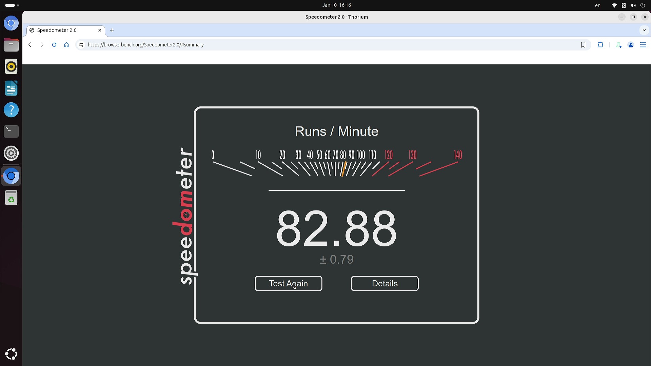The width and height of the screenshot is (651, 366).
Task: Open the user profile icon
Action: pos(631,45)
